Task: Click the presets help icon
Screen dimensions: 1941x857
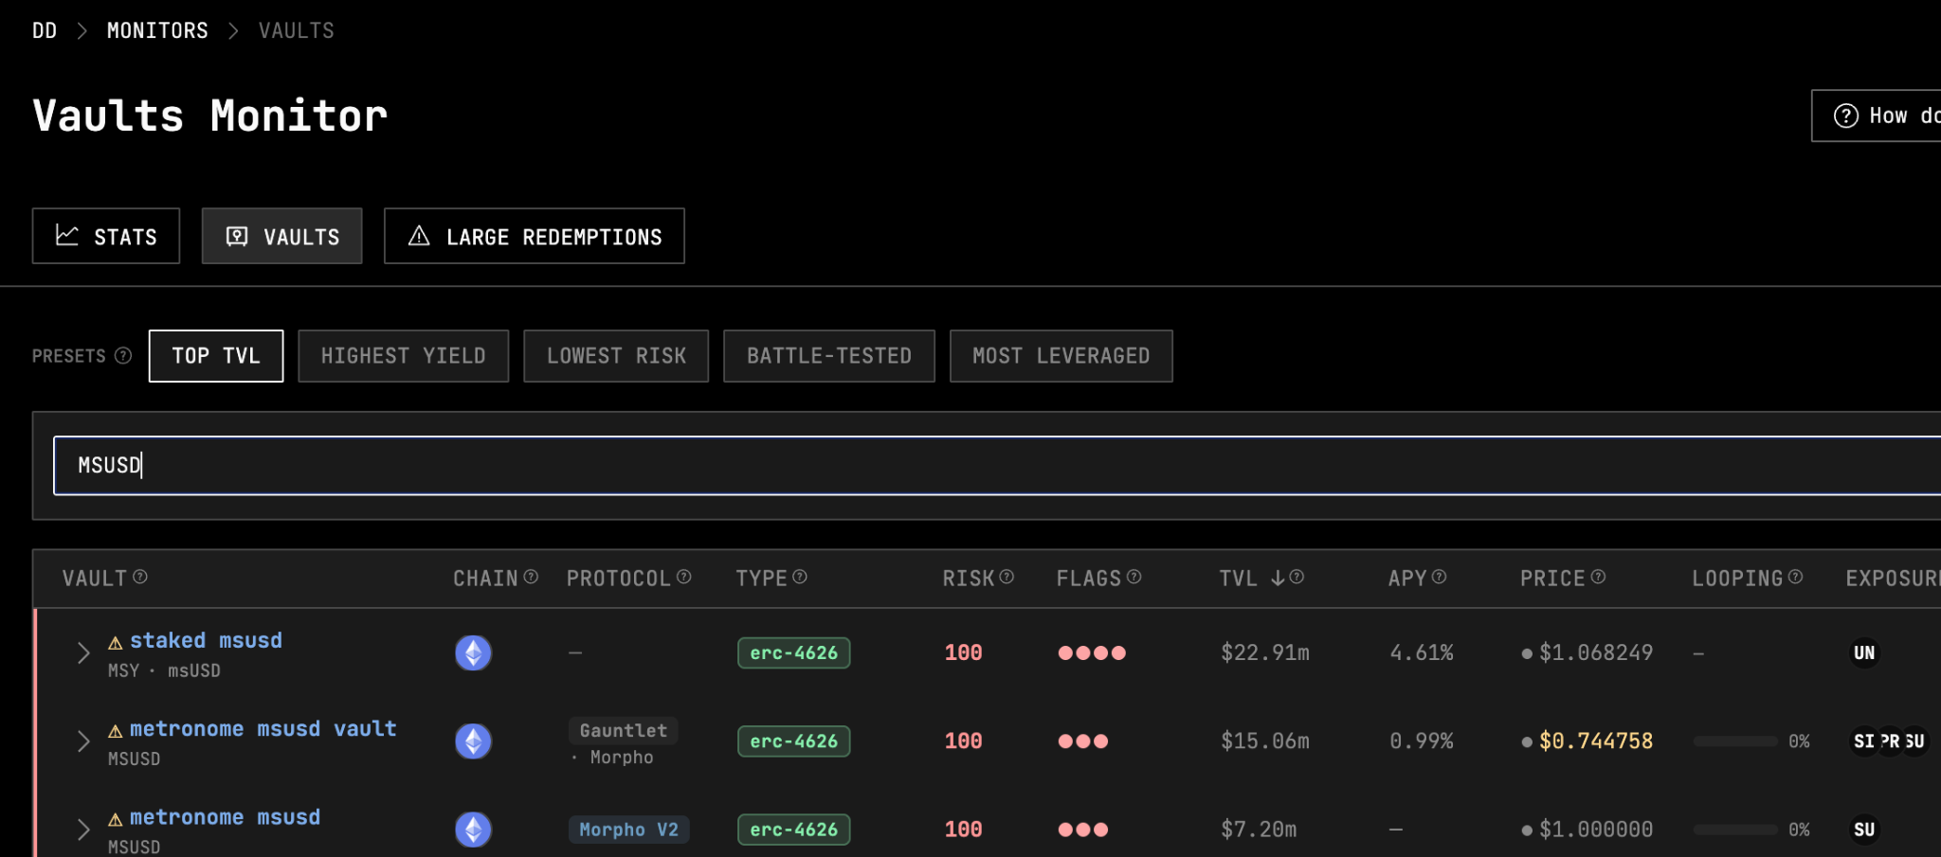Action: tap(123, 356)
